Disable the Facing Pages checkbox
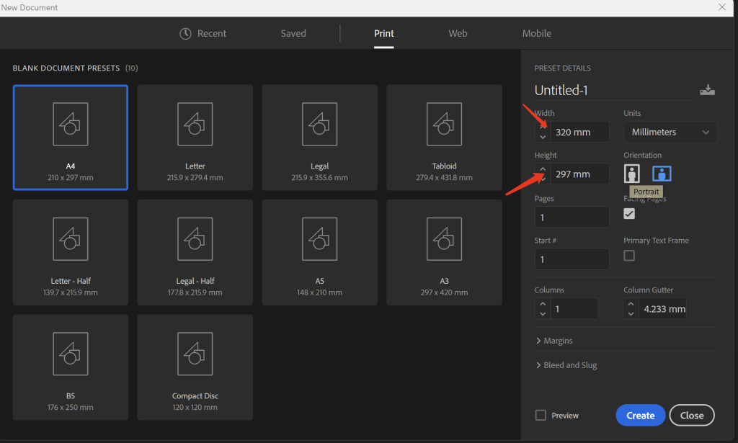The height and width of the screenshot is (443, 738). (629, 213)
